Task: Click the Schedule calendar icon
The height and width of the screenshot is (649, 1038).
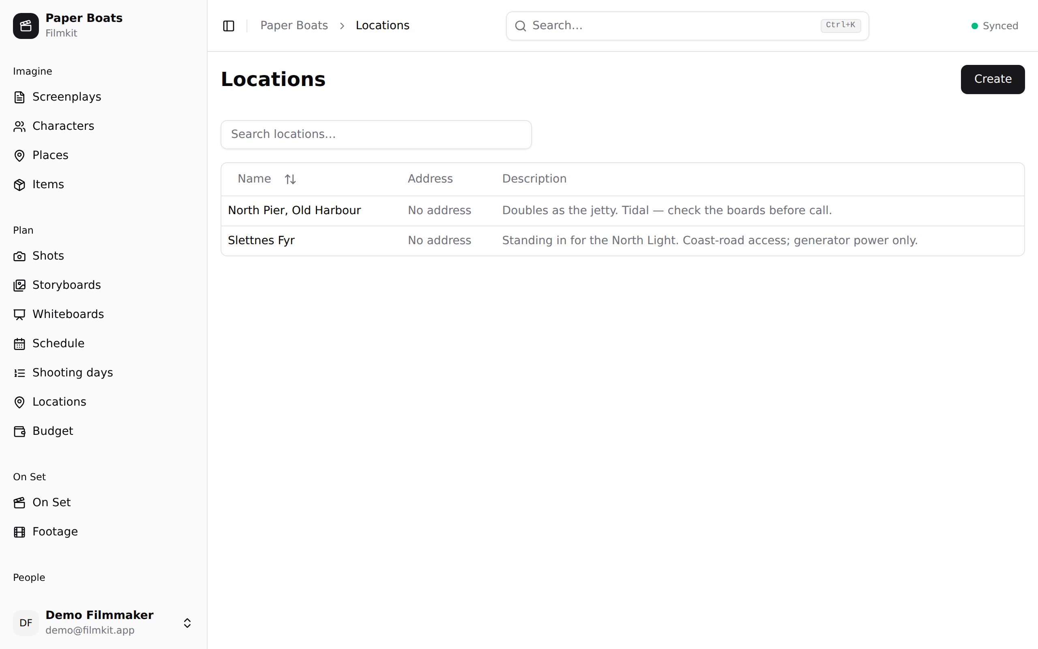Action: (x=19, y=344)
